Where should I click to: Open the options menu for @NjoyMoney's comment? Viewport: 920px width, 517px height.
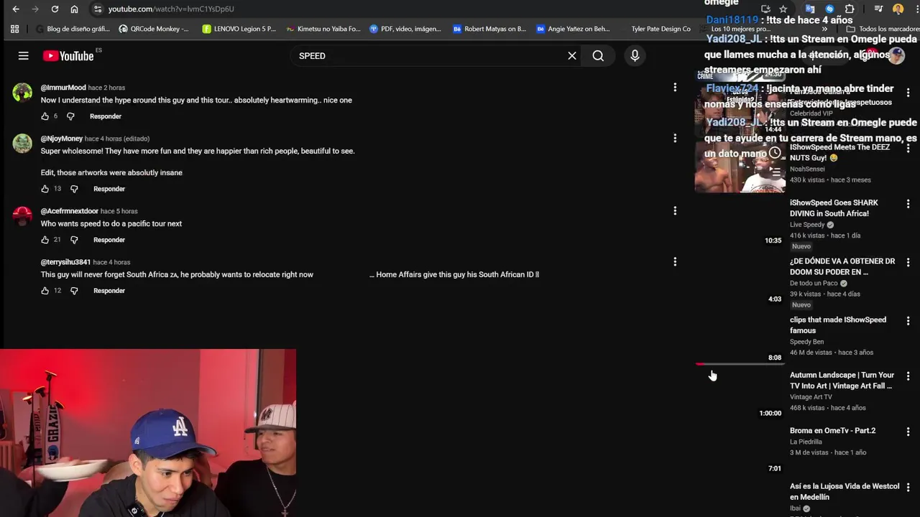point(675,138)
